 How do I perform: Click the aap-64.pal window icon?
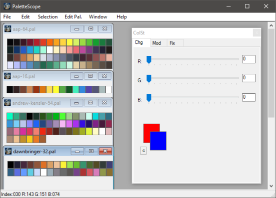pyautogui.click(x=7, y=29)
